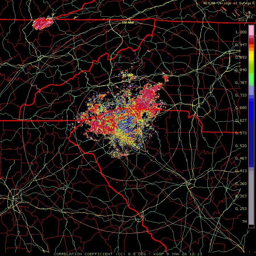Screen dimensions: 256x256
Task: Select the 0.680 legend value
Action: click(x=241, y=108)
